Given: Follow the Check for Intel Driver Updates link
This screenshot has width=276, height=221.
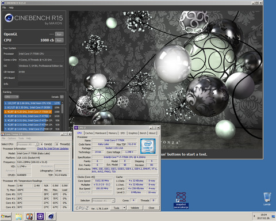Looking at the screenshot, I should [x=52, y=148].
